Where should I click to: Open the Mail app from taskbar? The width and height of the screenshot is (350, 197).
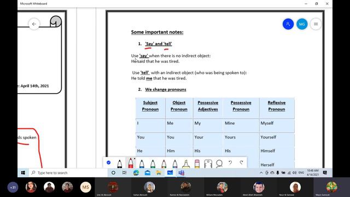coord(147,173)
